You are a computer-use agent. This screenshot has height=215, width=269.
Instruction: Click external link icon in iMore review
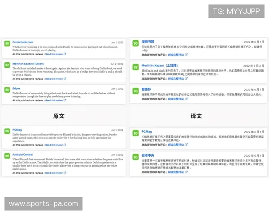point(65,100)
